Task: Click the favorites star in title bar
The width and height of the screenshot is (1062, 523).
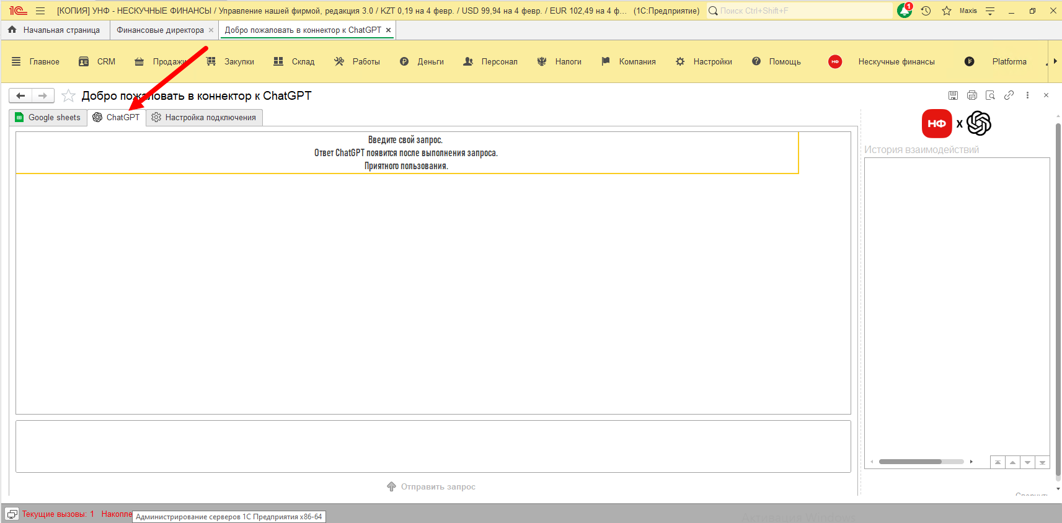Action: point(947,11)
